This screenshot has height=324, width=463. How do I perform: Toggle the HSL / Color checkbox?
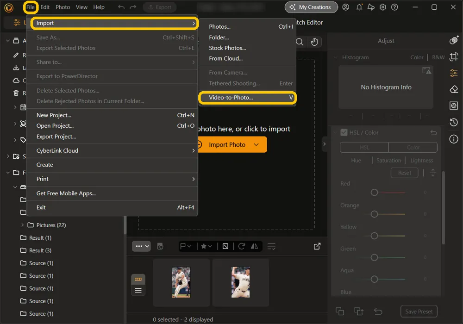click(344, 132)
